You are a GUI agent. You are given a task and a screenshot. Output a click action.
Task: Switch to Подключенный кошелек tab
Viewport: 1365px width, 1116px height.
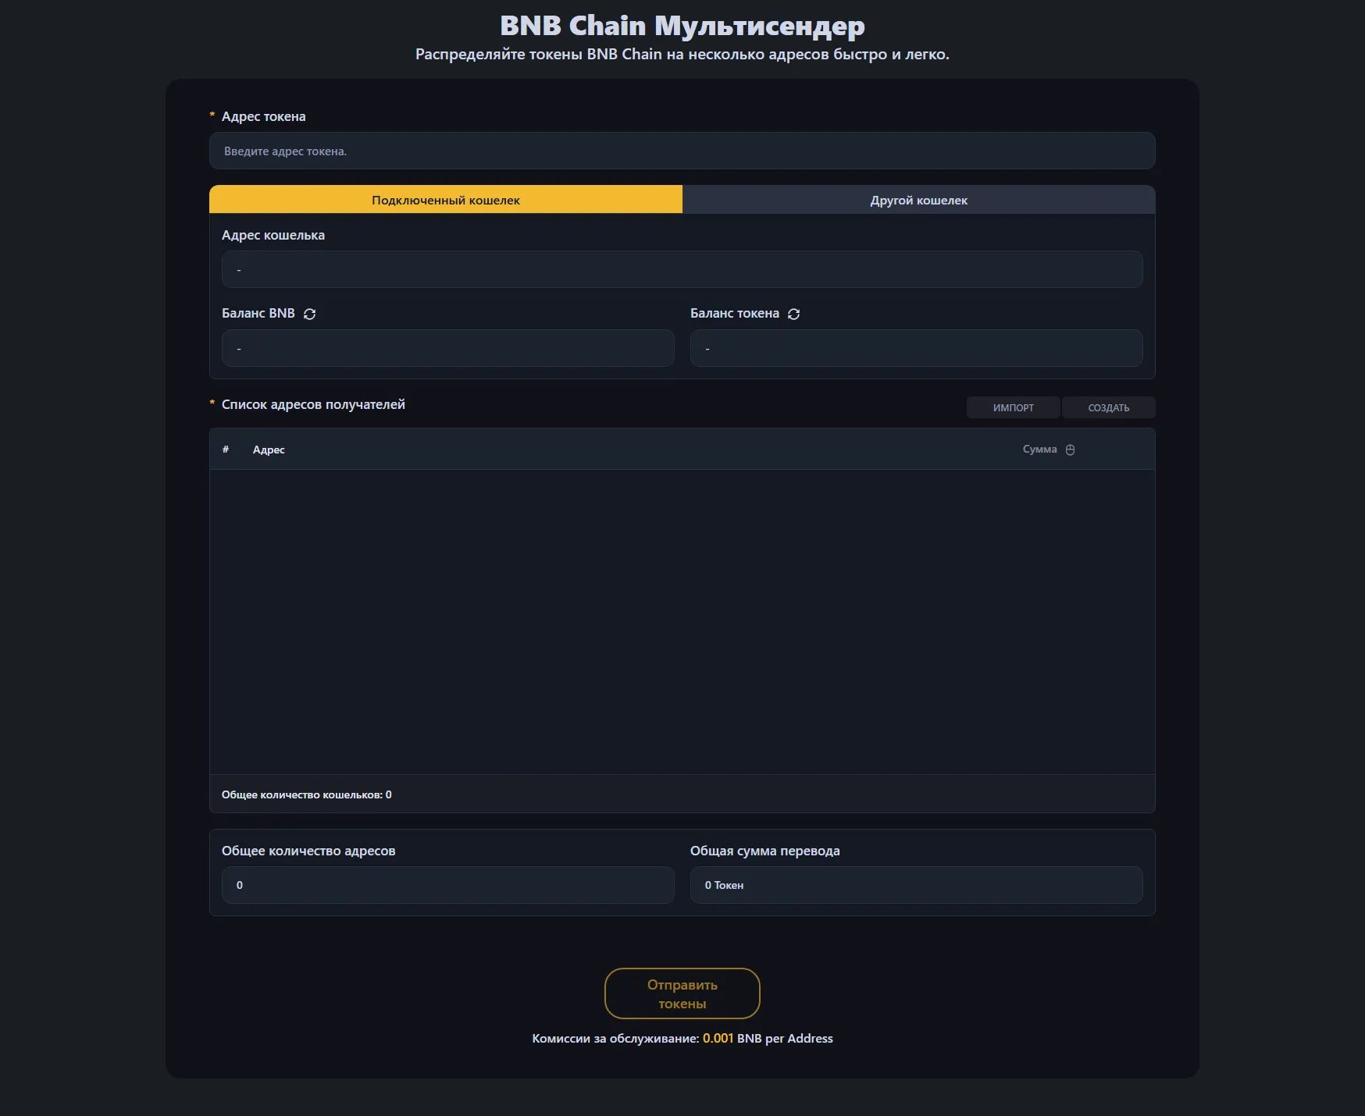[445, 200]
